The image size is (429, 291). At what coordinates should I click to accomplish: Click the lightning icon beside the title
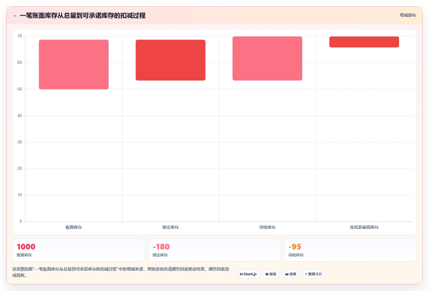tap(15, 16)
